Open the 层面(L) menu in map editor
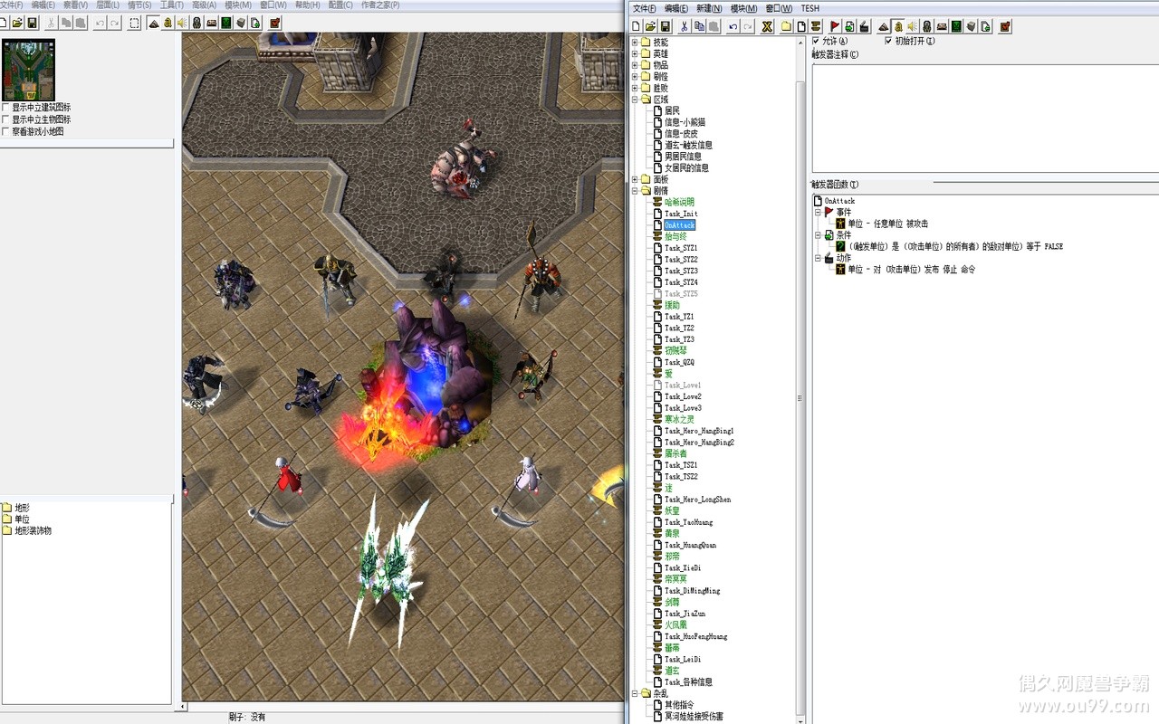This screenshot has height=724, width=1159. [108, 5]
